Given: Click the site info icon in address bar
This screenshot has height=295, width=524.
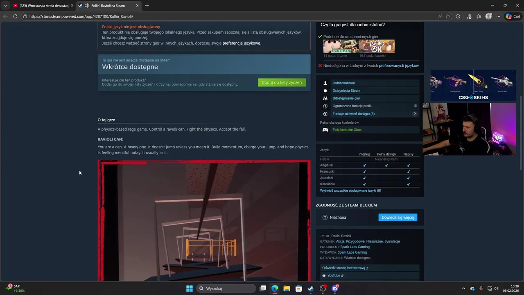Looking at the screenshot, I should pos(25,16).
